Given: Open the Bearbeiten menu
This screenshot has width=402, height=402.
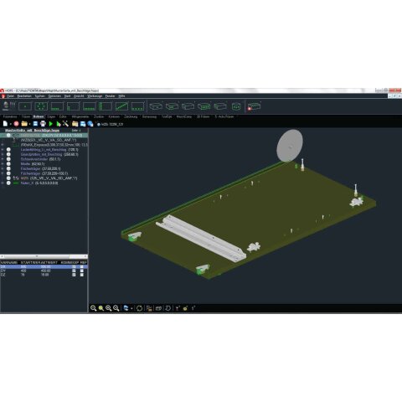Looking at the screenshot, I should 24,96.
